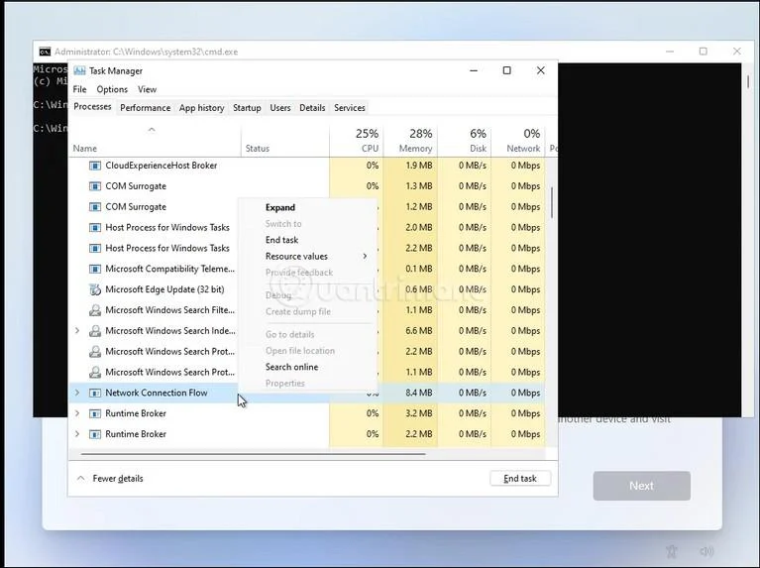Click the volume speaker icon

[x=706, y=551]
